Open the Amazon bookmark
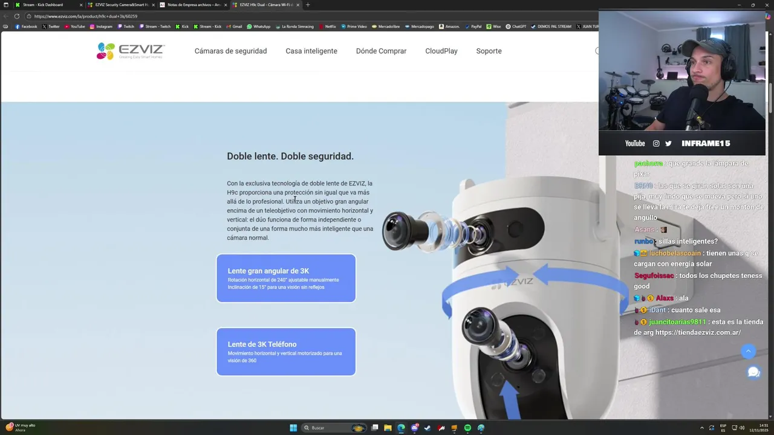 point(449,27)
